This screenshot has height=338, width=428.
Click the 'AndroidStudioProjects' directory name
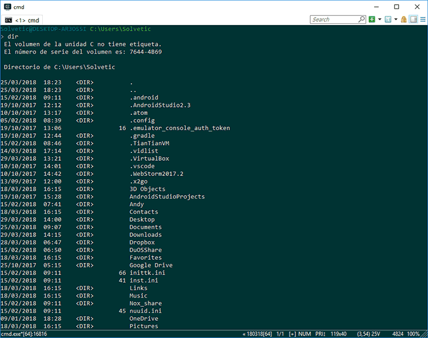click(x=167, y=197)
